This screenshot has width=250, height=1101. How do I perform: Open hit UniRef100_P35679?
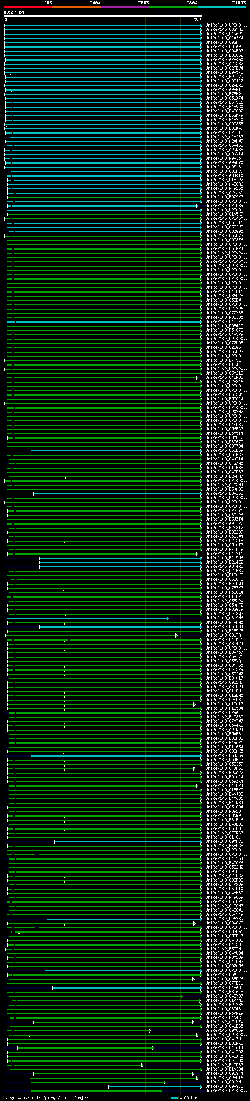224,442
